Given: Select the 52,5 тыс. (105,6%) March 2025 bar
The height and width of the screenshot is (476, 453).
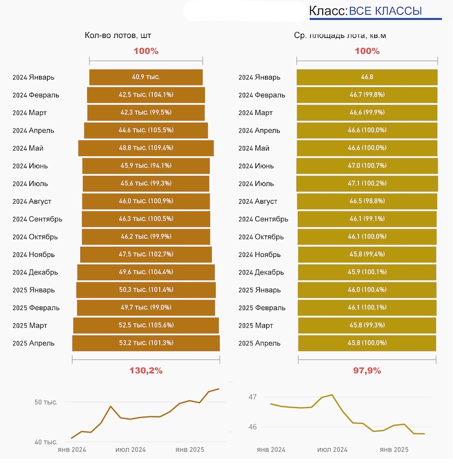Looking at the screenshot, I should coord(146,325).
